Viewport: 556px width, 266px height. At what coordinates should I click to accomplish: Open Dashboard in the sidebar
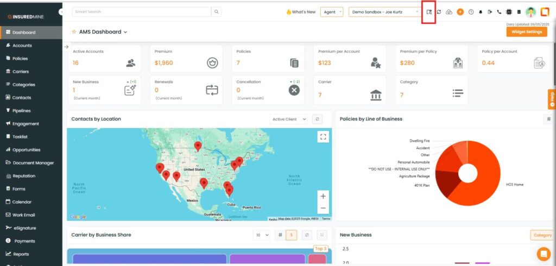tap(31, 32)
